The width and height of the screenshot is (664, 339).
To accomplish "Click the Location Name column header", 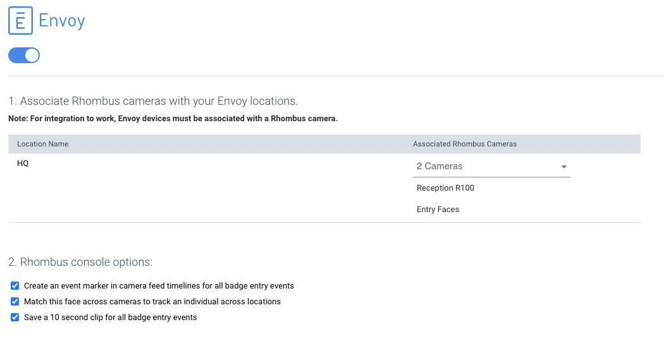I will (43, 144).
